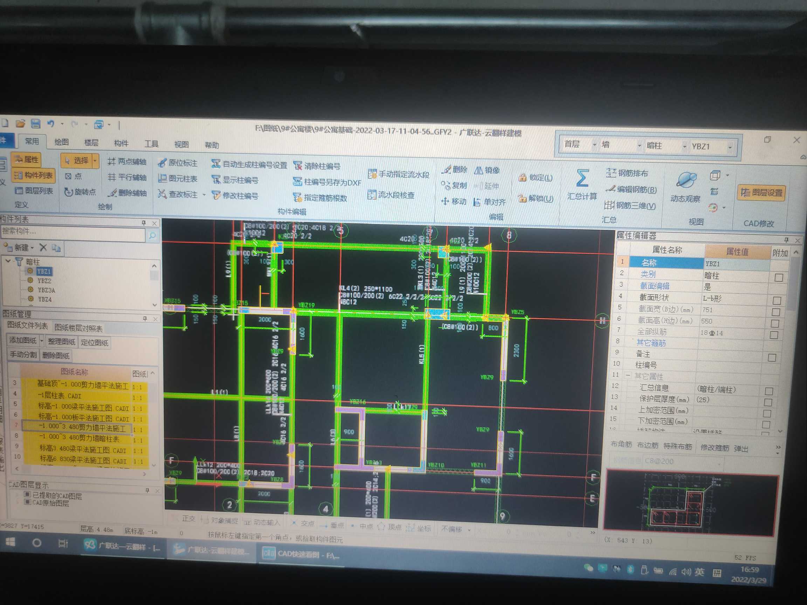Image resolution: width=807 pixels, height=605 pixels.
Task: Click 删除辅轴 tool
Action: point(127,193)
